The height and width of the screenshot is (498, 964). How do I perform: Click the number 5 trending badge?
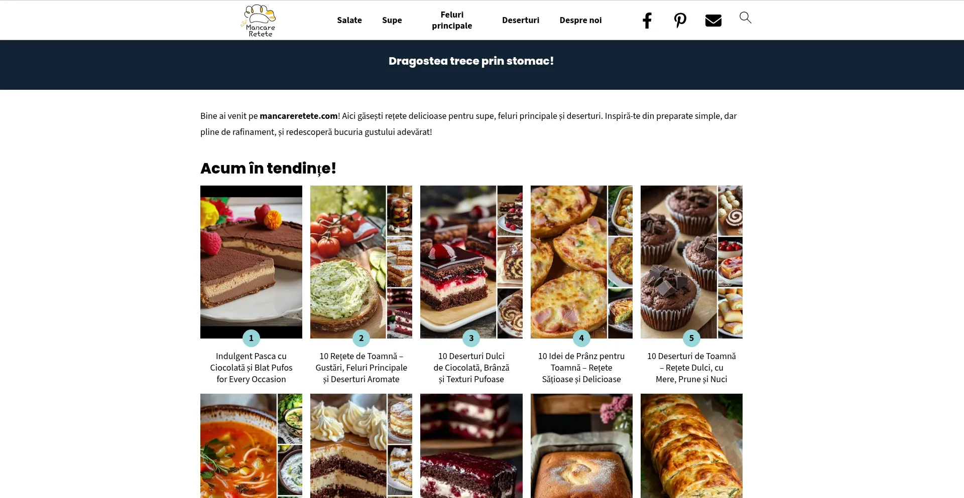pos(691,338)
